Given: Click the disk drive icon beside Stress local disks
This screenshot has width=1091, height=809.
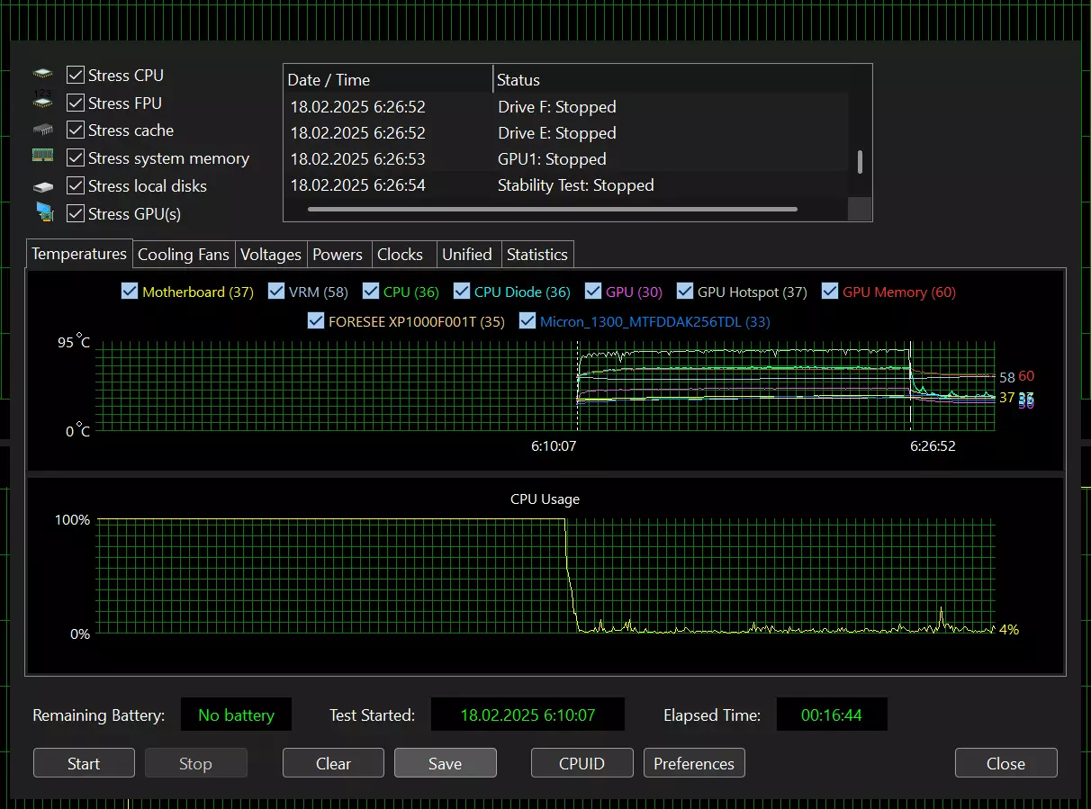Looking at the screenshot, I should [43, 186].
